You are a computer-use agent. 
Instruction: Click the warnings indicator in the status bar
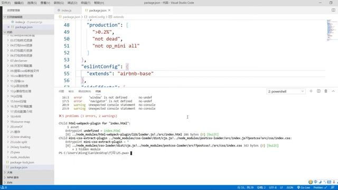click(4, 188)
